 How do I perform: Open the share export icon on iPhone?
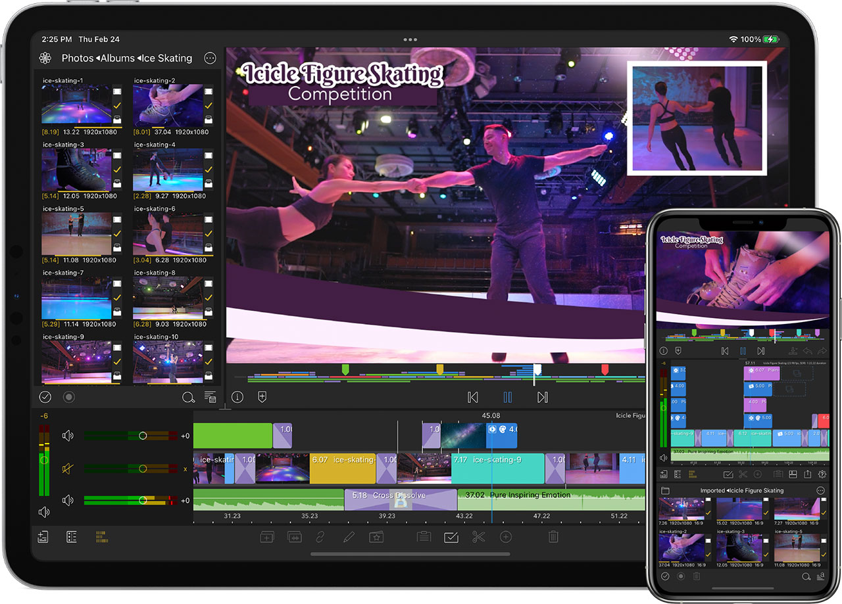pos(807,474)
